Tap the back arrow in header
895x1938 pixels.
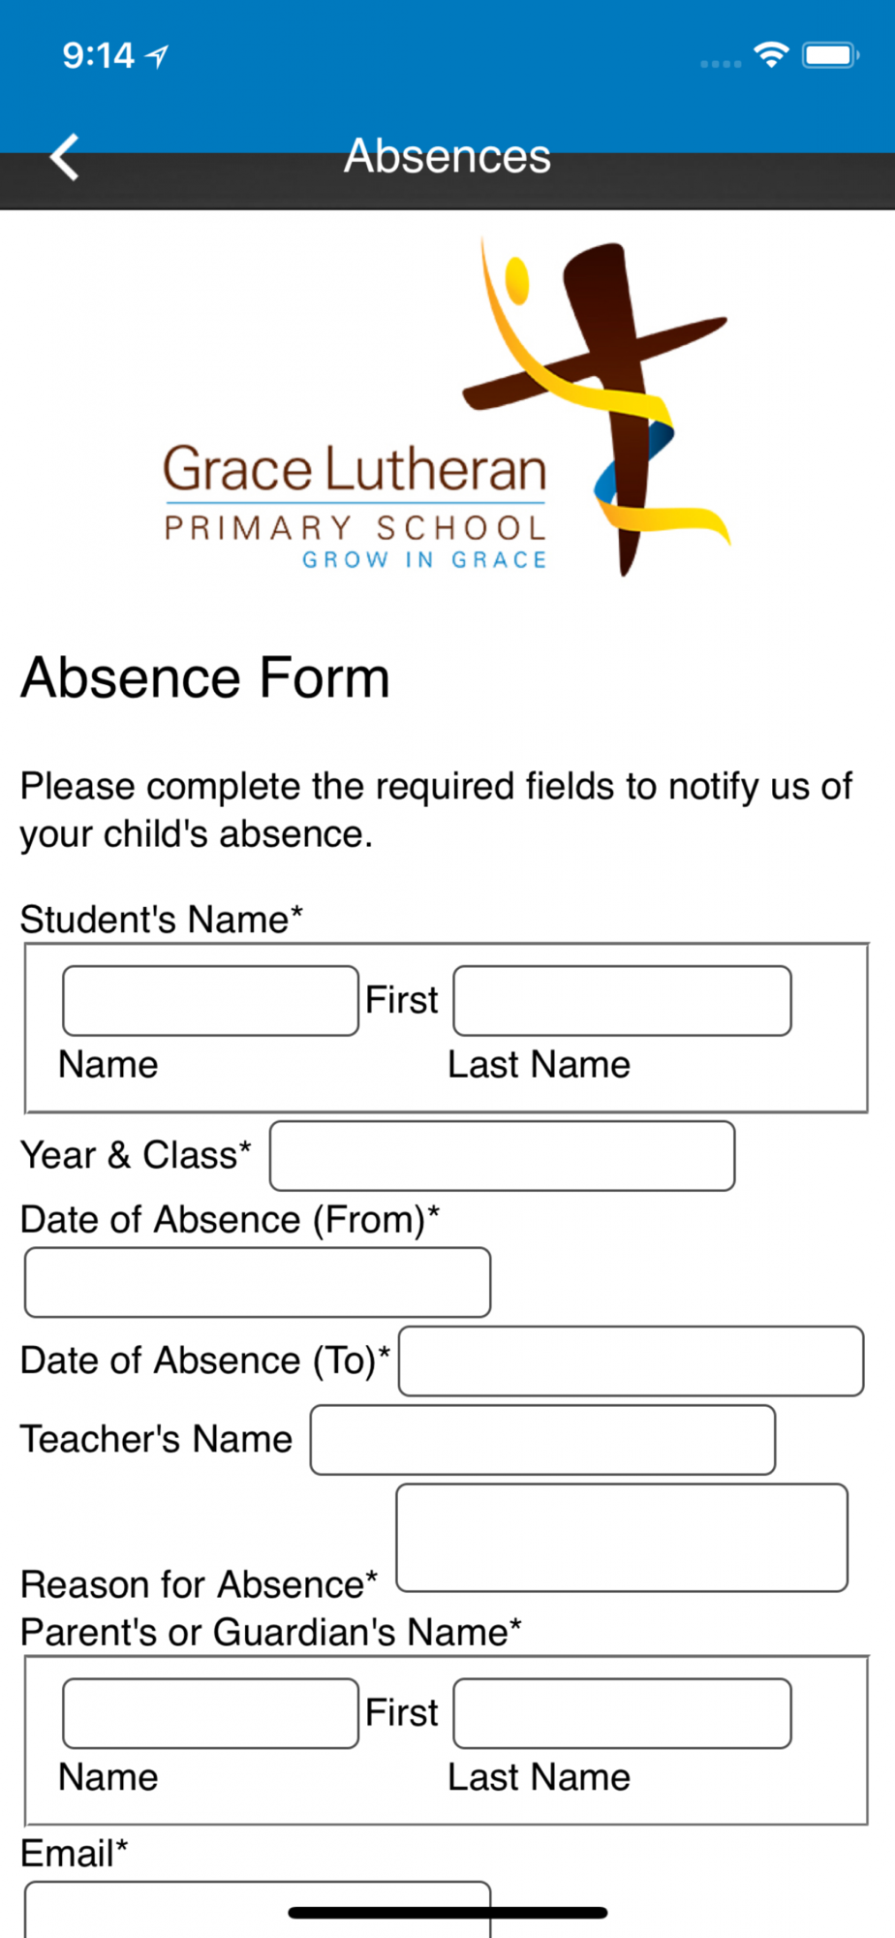[x=65, y=157]
